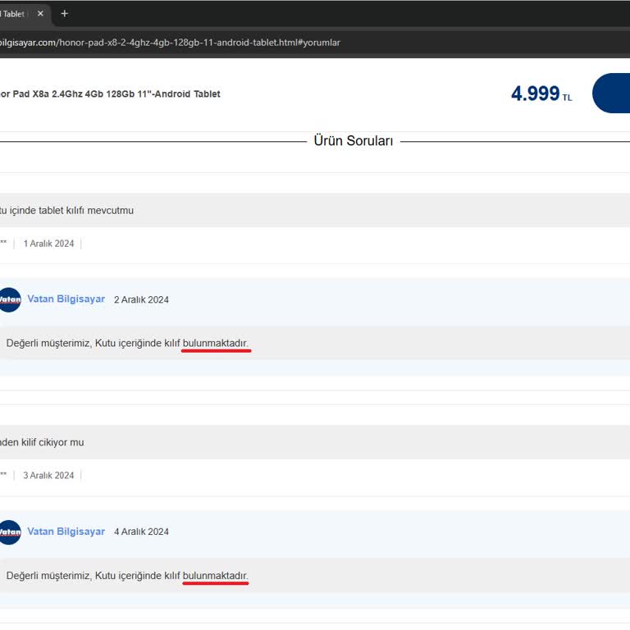Click the question asking kilif cikiyor mu

pos(42,443)
